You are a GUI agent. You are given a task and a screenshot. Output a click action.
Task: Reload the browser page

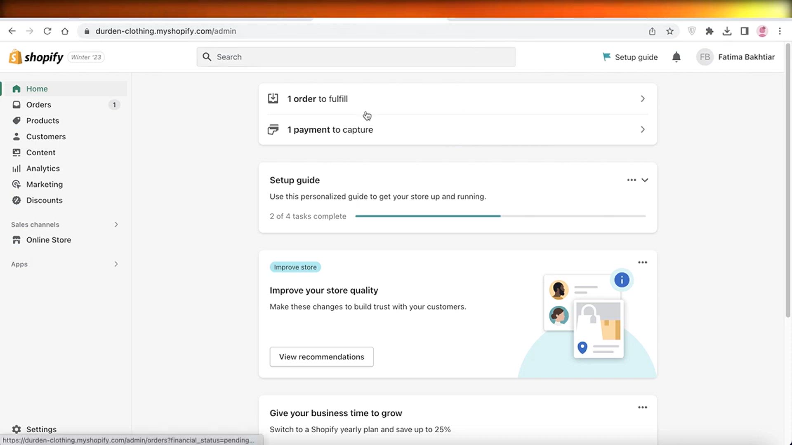point(47,31)
